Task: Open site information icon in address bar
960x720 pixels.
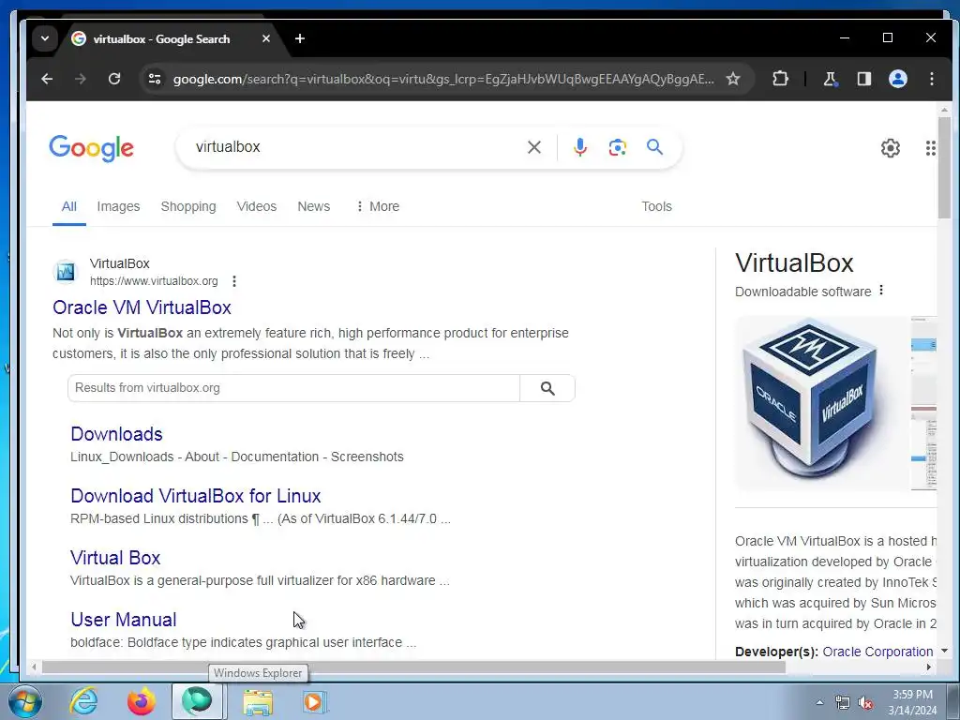Action: pyautogui.click(x=155, y=79)
